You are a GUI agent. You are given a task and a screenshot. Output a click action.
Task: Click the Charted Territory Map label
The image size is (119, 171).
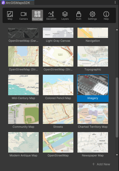coord(93,127)
